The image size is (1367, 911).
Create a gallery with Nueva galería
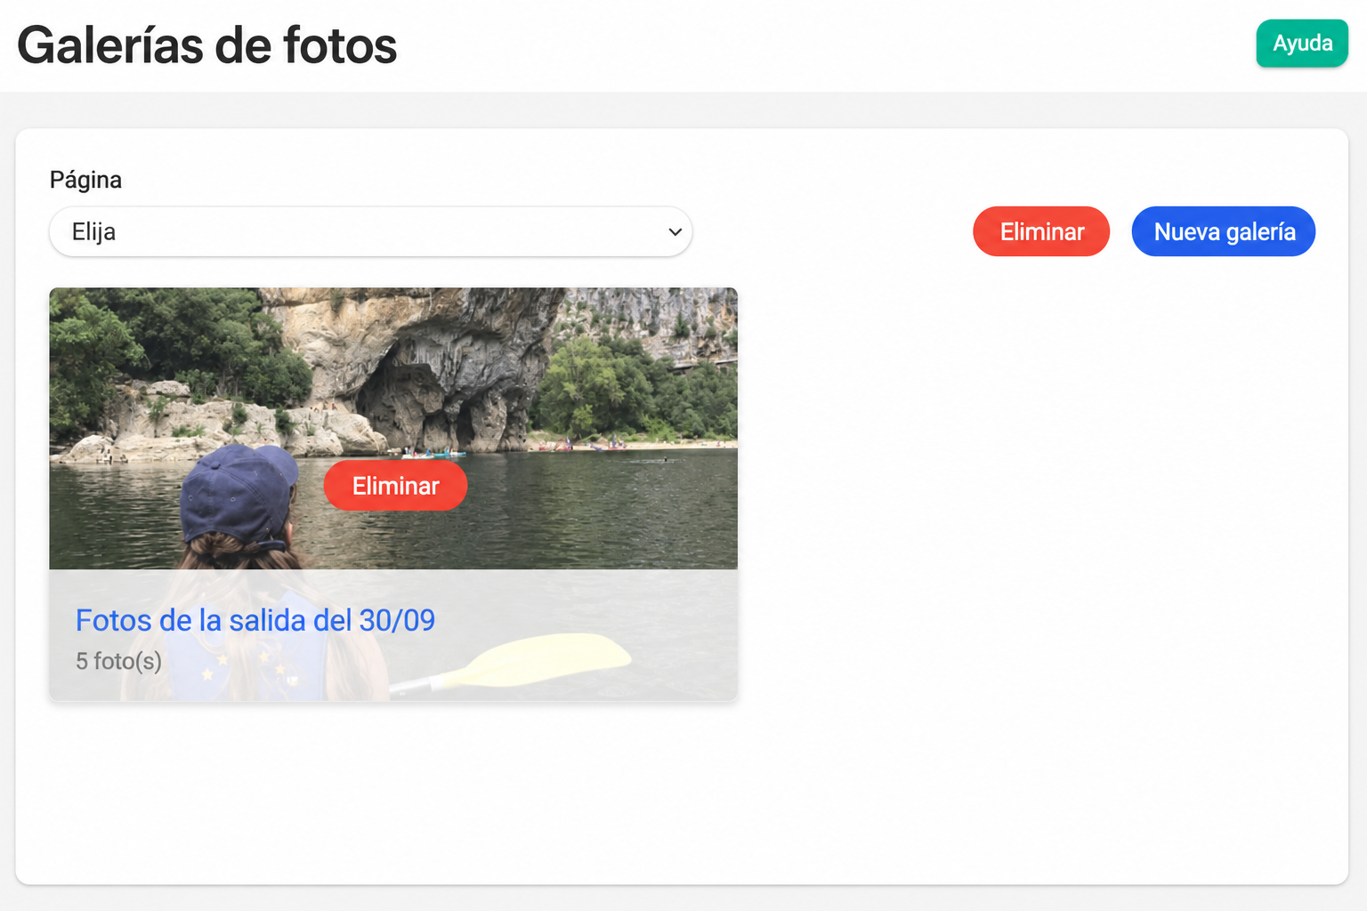[x=1224, y=231]
